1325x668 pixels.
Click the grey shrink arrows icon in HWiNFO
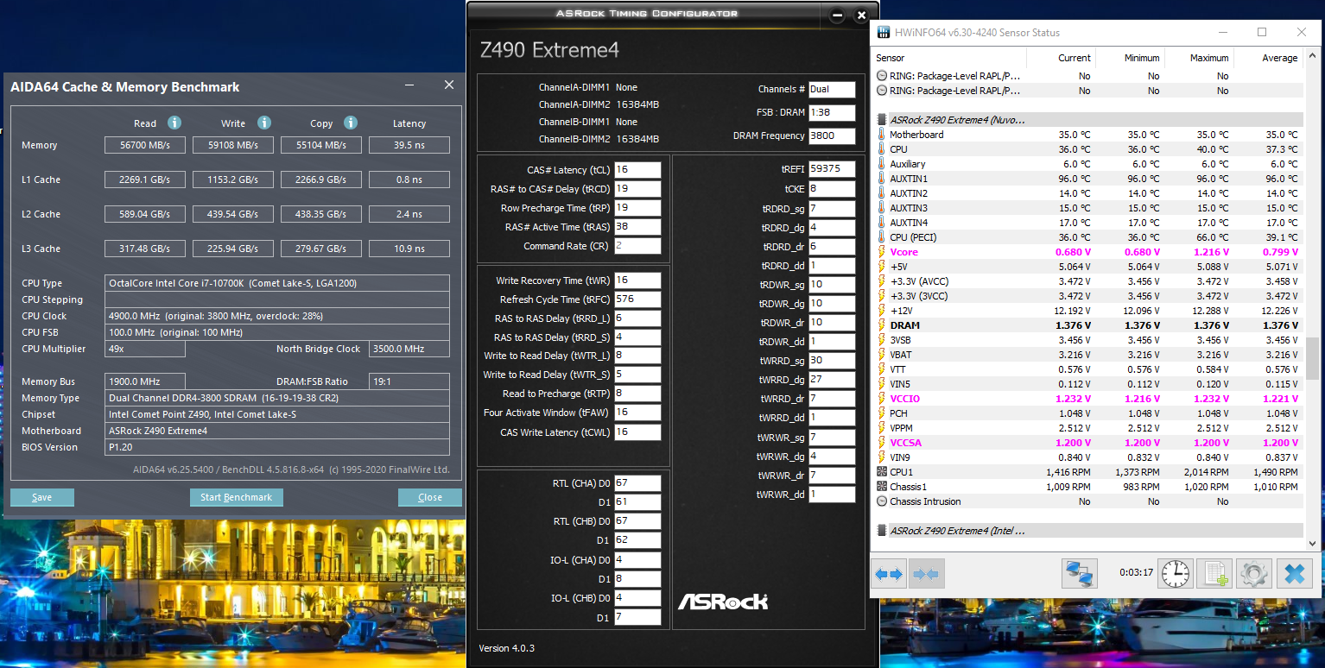pyautogui.click(x=926, y=573)
